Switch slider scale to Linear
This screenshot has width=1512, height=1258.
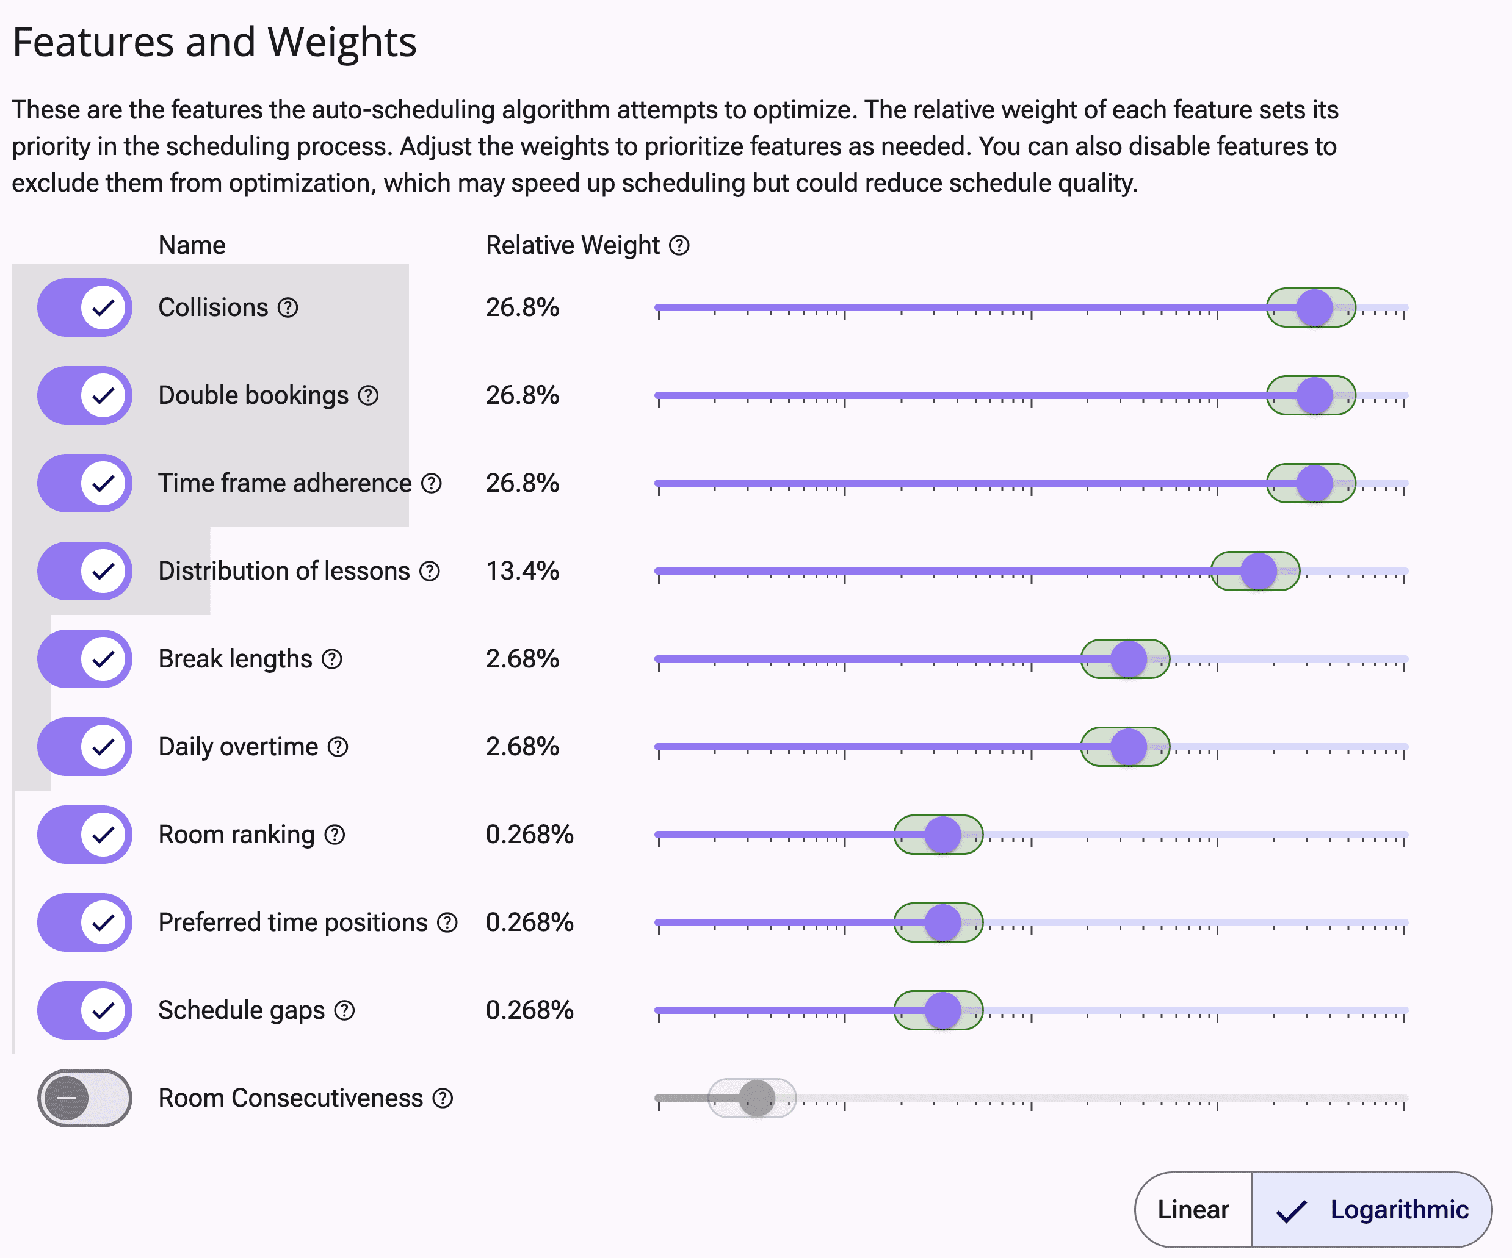1193,1210
